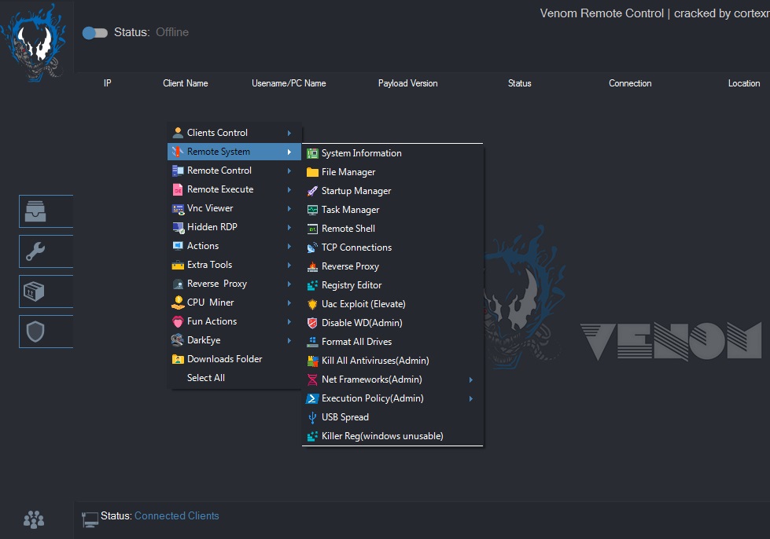
Task: Sort by the Status column header
Action: pyautogui.click(x=520, y=83)
